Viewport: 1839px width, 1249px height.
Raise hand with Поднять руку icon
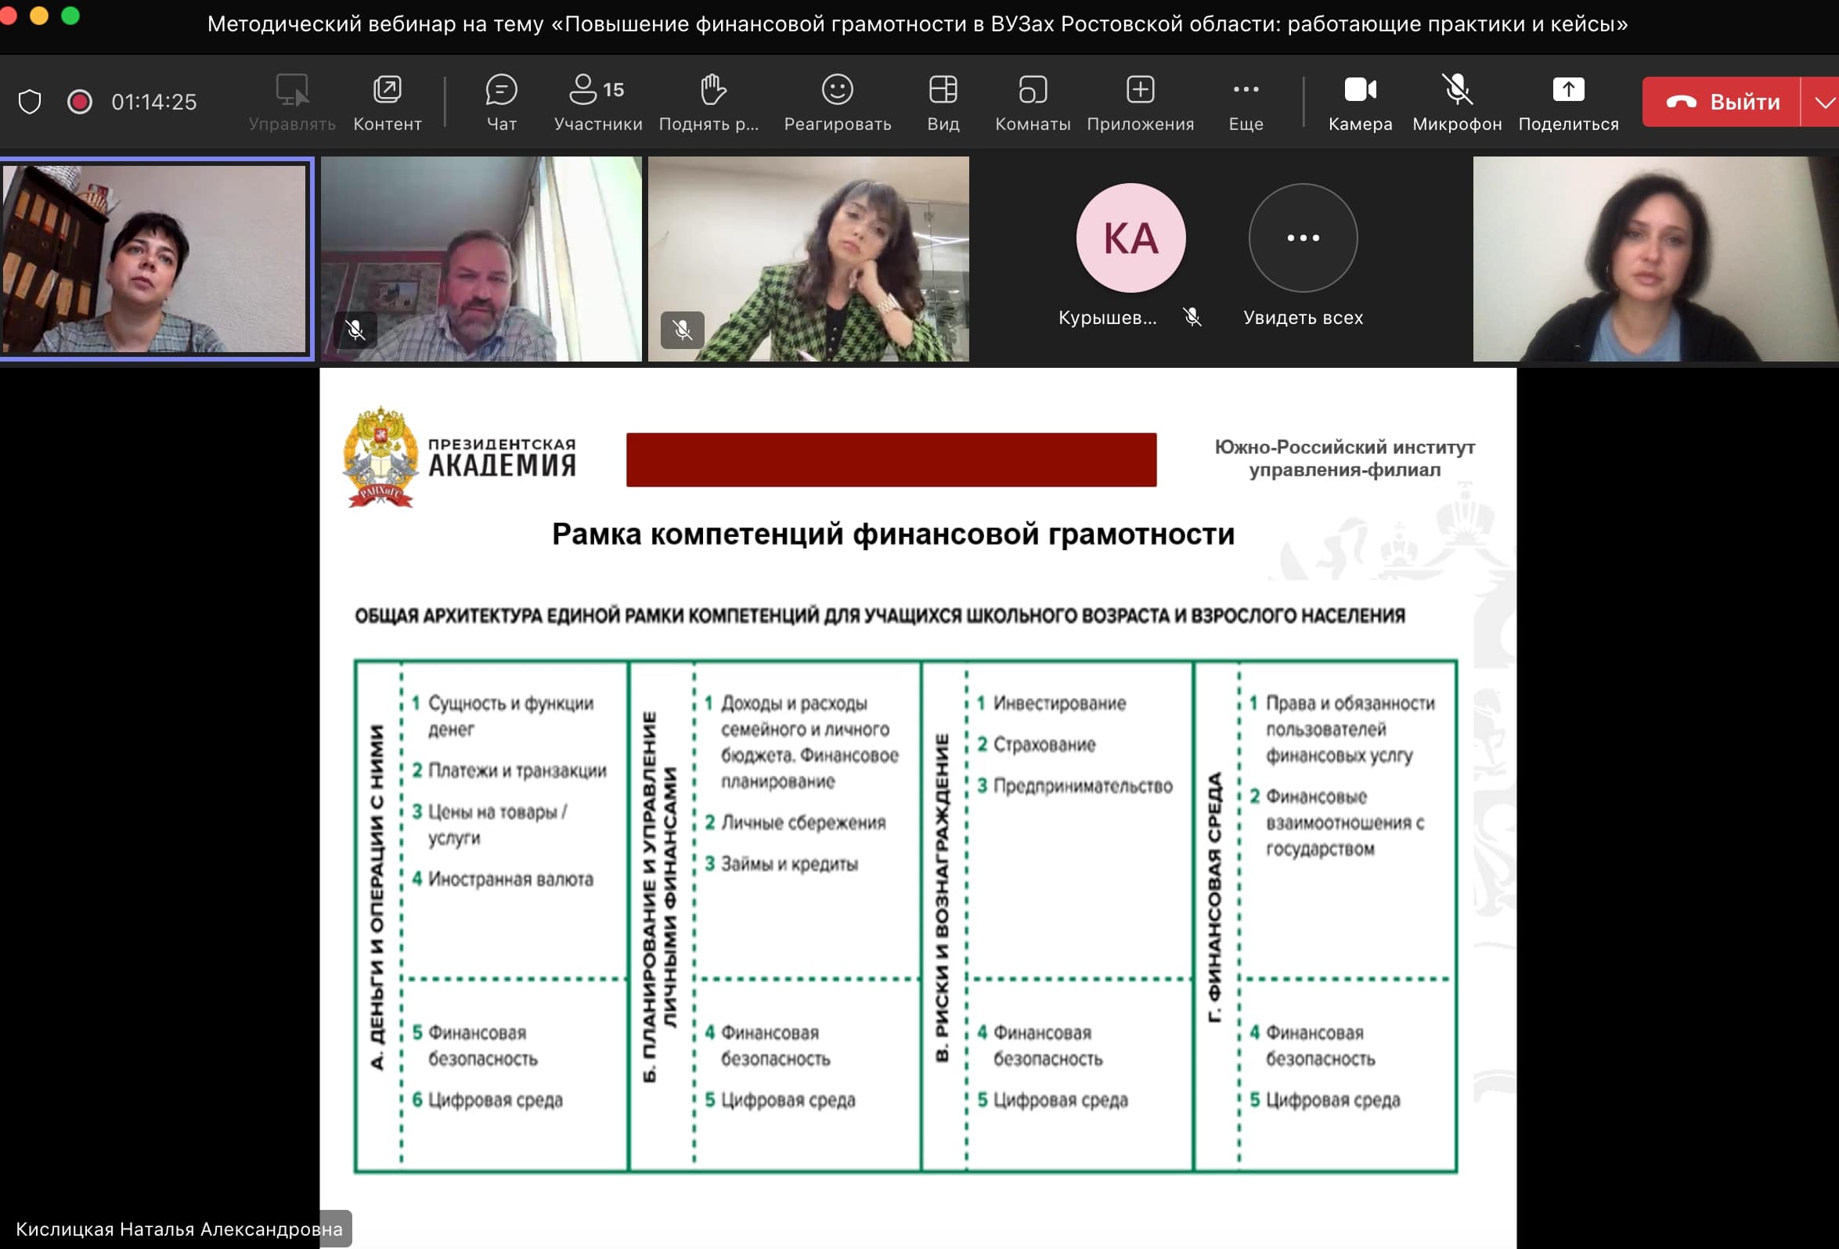pos(710,101)
